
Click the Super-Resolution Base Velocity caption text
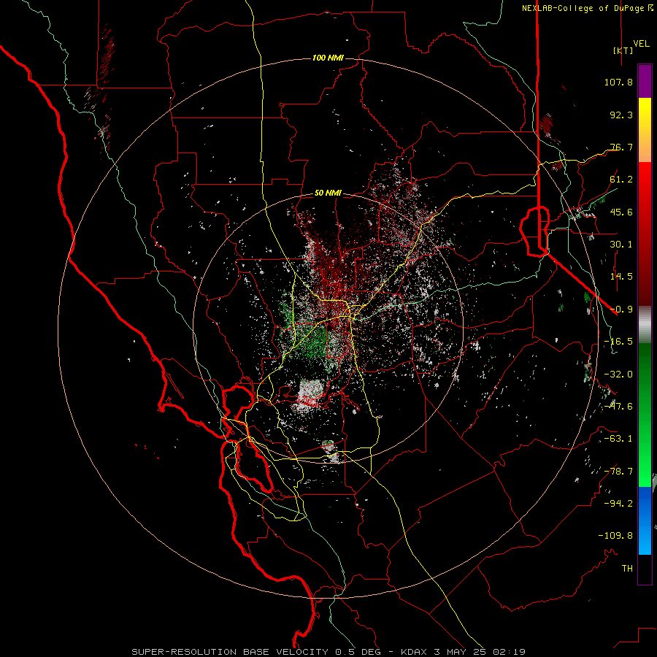pyautogui.click(x=328, y=652)
